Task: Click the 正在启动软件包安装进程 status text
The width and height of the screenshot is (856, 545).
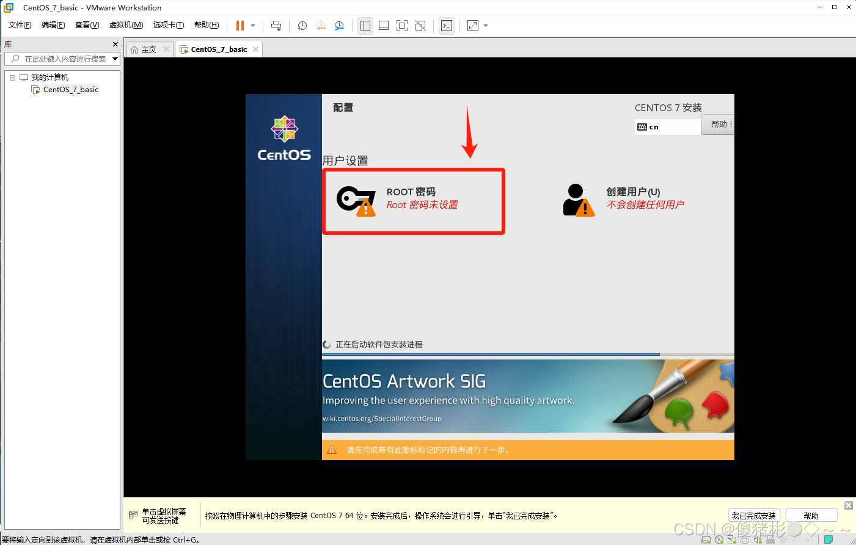Action: 379,344
